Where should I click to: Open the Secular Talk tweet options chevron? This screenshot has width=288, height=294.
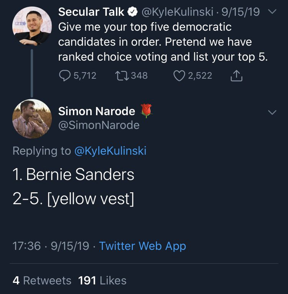272,13
